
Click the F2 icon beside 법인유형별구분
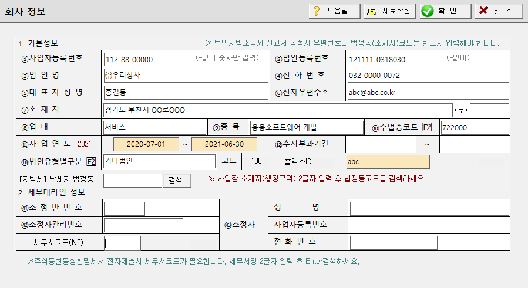(91, 162)
